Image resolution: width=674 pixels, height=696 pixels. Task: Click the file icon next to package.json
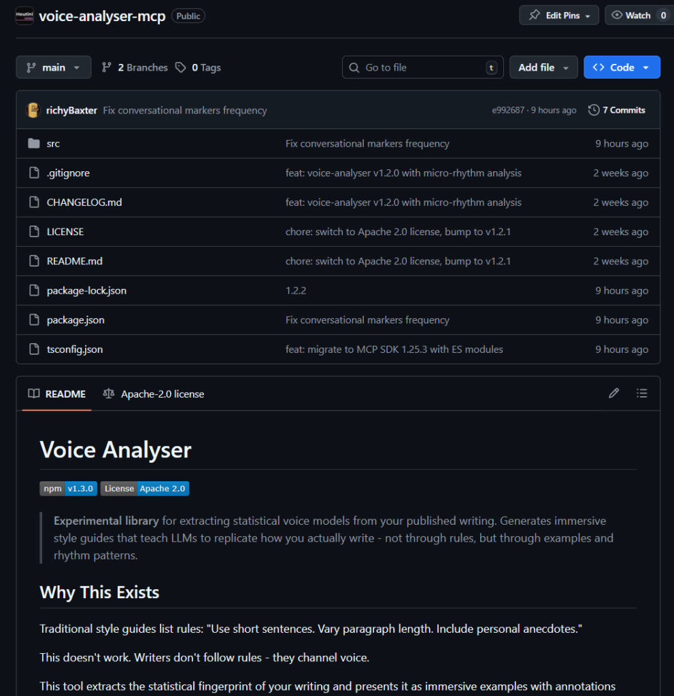click(35, 319)
